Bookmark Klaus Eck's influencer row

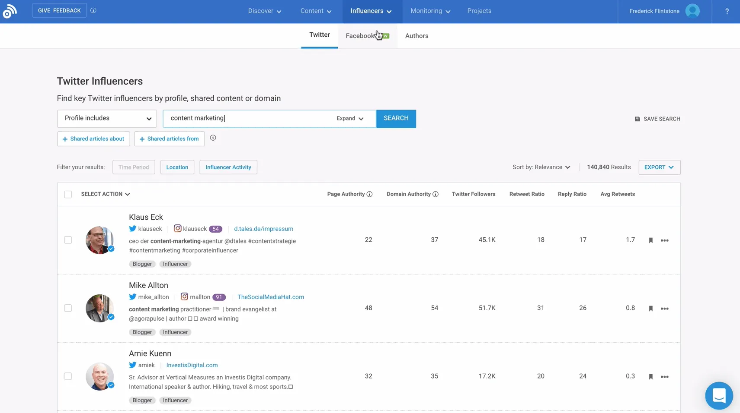650,240
